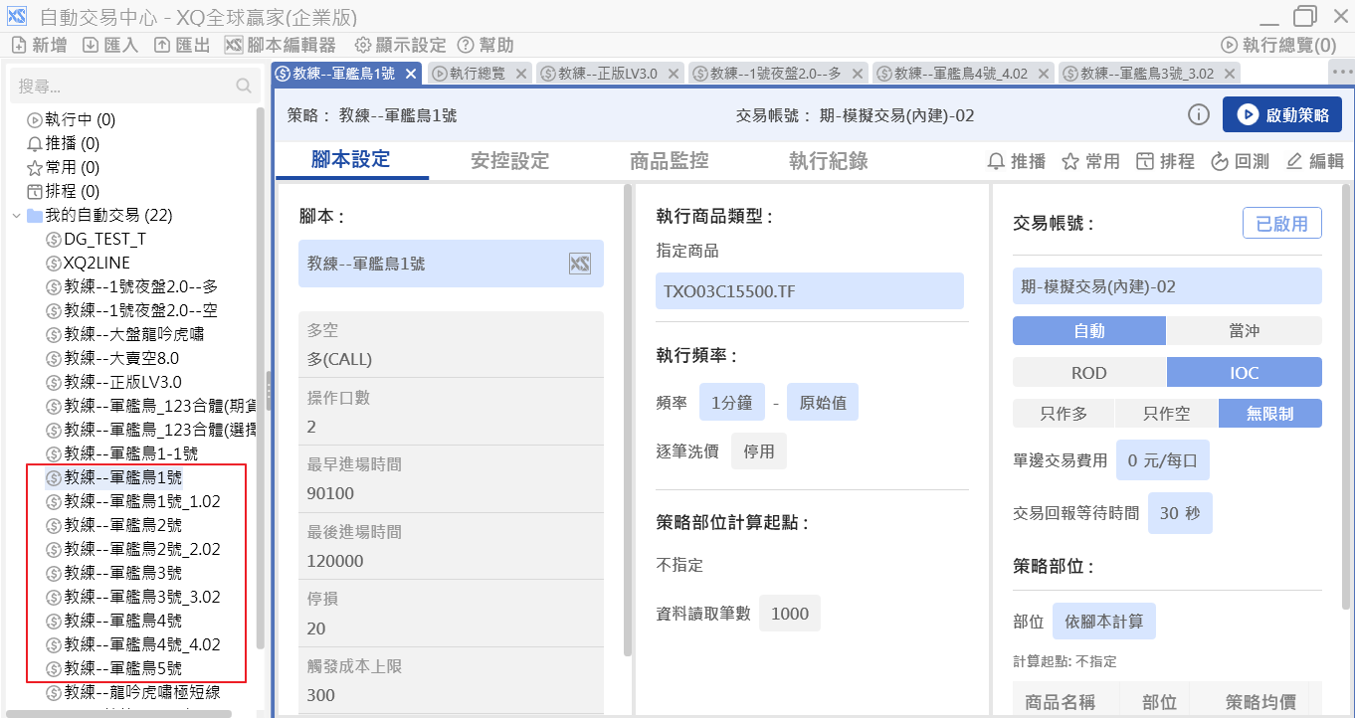Select IOC order type
Screen dimensions: 1355x718
click(x=1245, y=373)
